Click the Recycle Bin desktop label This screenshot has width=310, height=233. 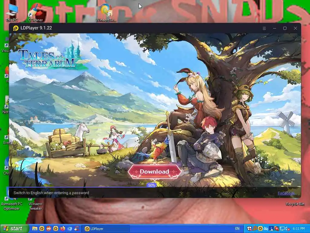[295, 204]
